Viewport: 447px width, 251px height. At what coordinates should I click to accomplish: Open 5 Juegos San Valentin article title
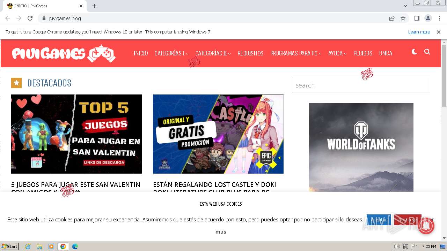pyautogui.click(x=76, y=188)
